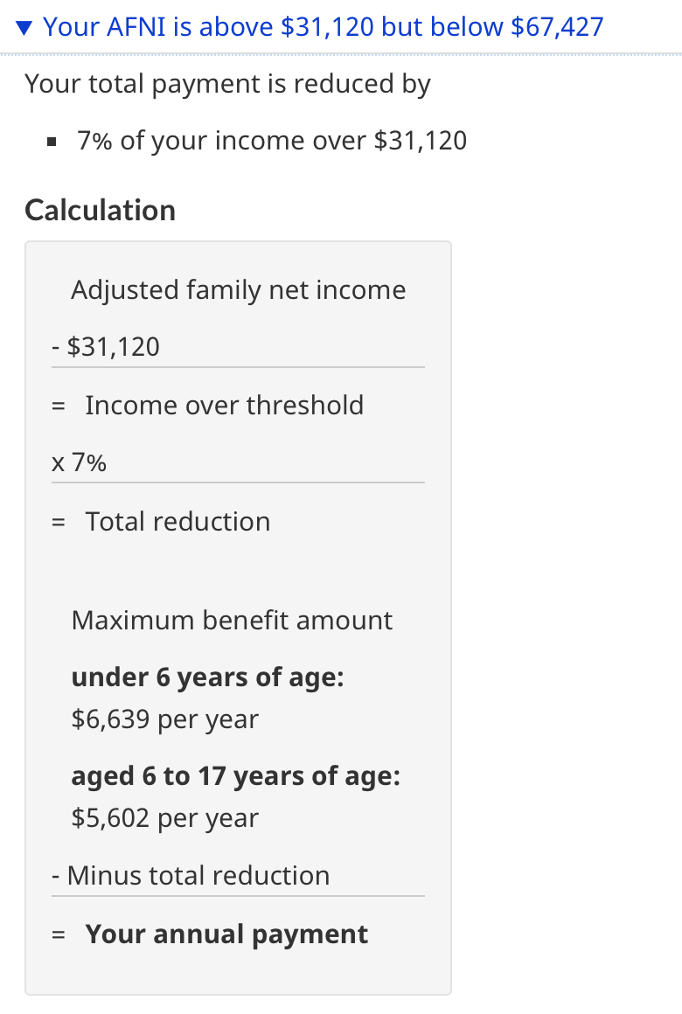This screenshot has width=682, height=1014.
Task: Click the $5,602 per year amount
Action: (165, 818)
